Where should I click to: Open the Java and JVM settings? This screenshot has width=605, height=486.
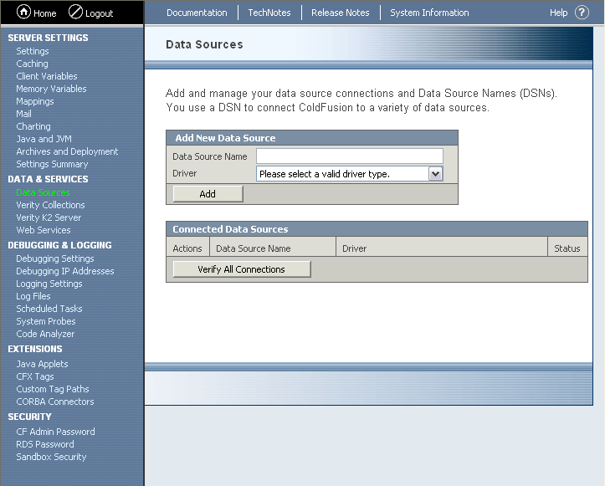(45, 139)
